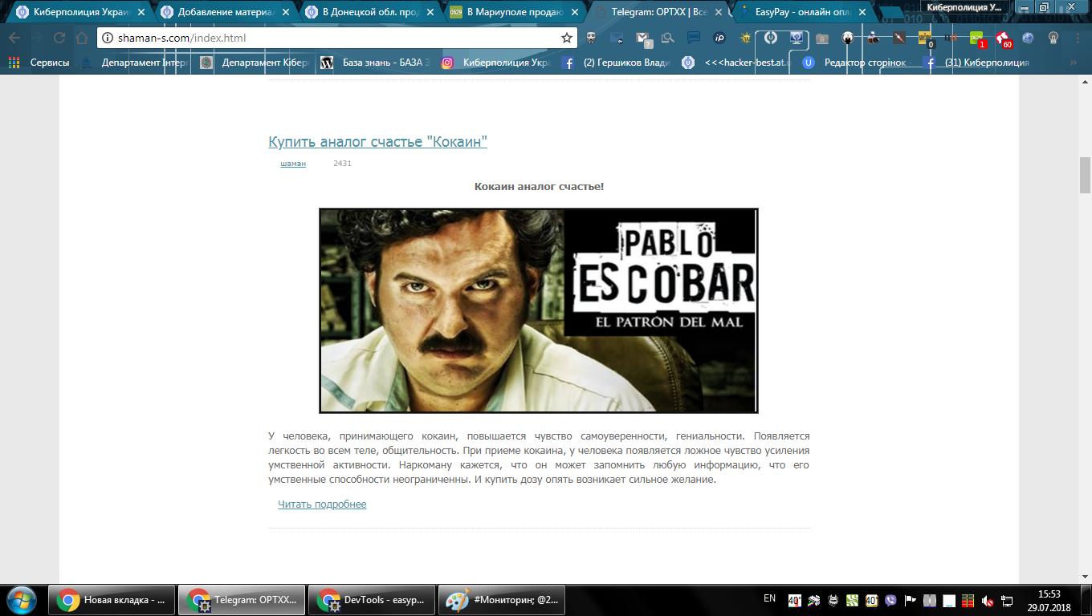
Task: Click the page vertical scrollbar thumb
Action: click(x=1085, y=176)
